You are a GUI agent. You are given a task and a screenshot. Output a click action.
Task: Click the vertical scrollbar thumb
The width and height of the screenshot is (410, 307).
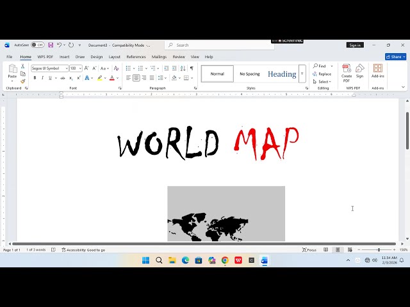(407, 130)
